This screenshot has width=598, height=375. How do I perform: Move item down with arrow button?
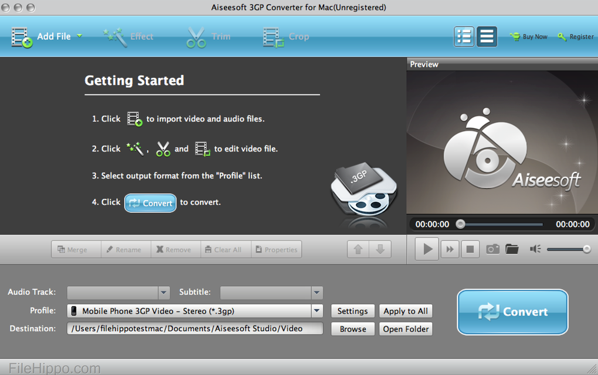[x=380, y=249]
